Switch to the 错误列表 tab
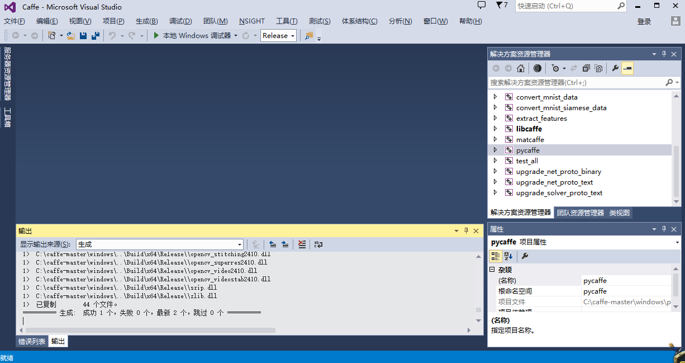685x363 pixels. click(x=32, y=341)
